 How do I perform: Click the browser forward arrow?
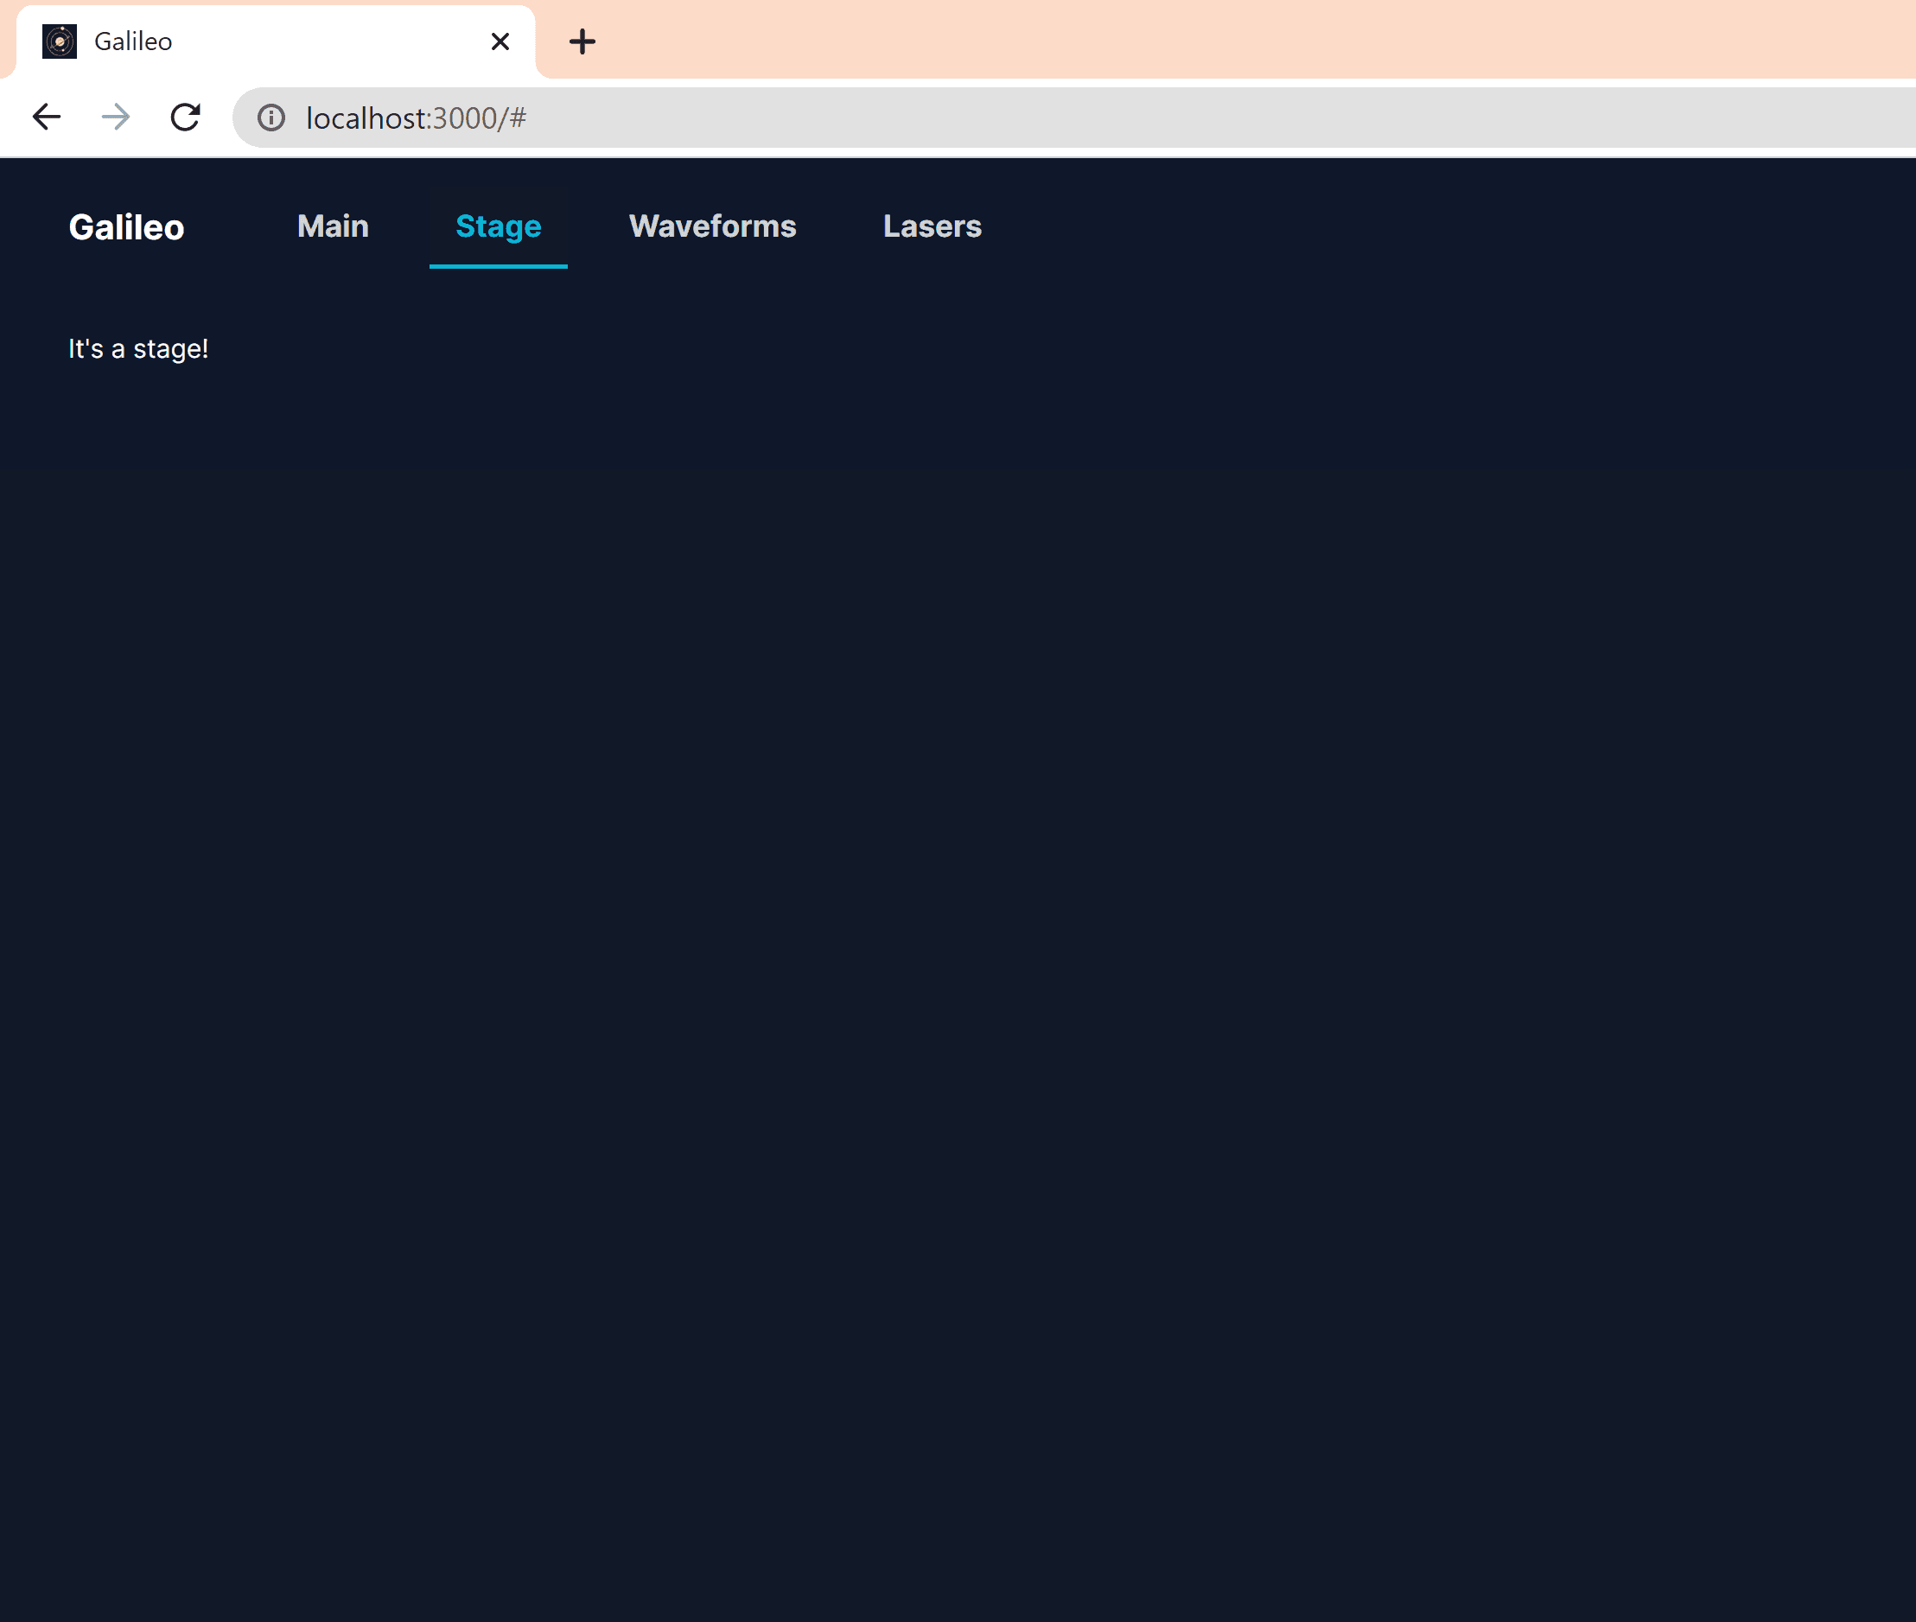tap(116, 117)
